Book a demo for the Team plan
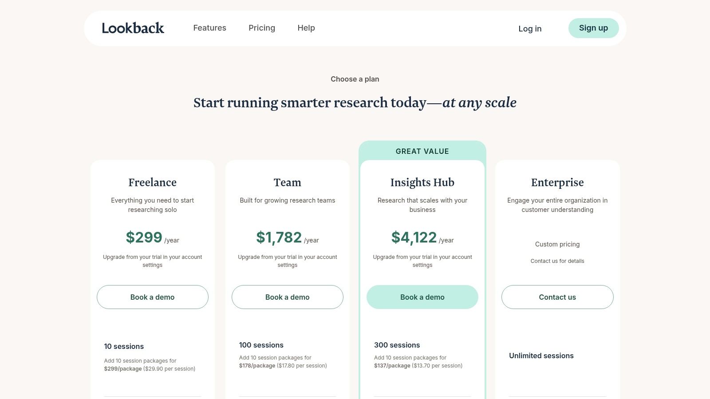 tap(288, 297)
